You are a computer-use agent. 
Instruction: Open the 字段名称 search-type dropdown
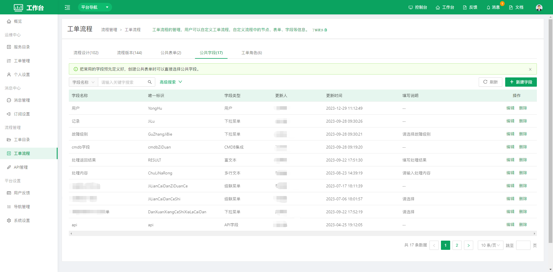(x=84, y=82)
